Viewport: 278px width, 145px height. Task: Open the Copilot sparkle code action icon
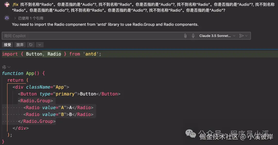[4, 67]
